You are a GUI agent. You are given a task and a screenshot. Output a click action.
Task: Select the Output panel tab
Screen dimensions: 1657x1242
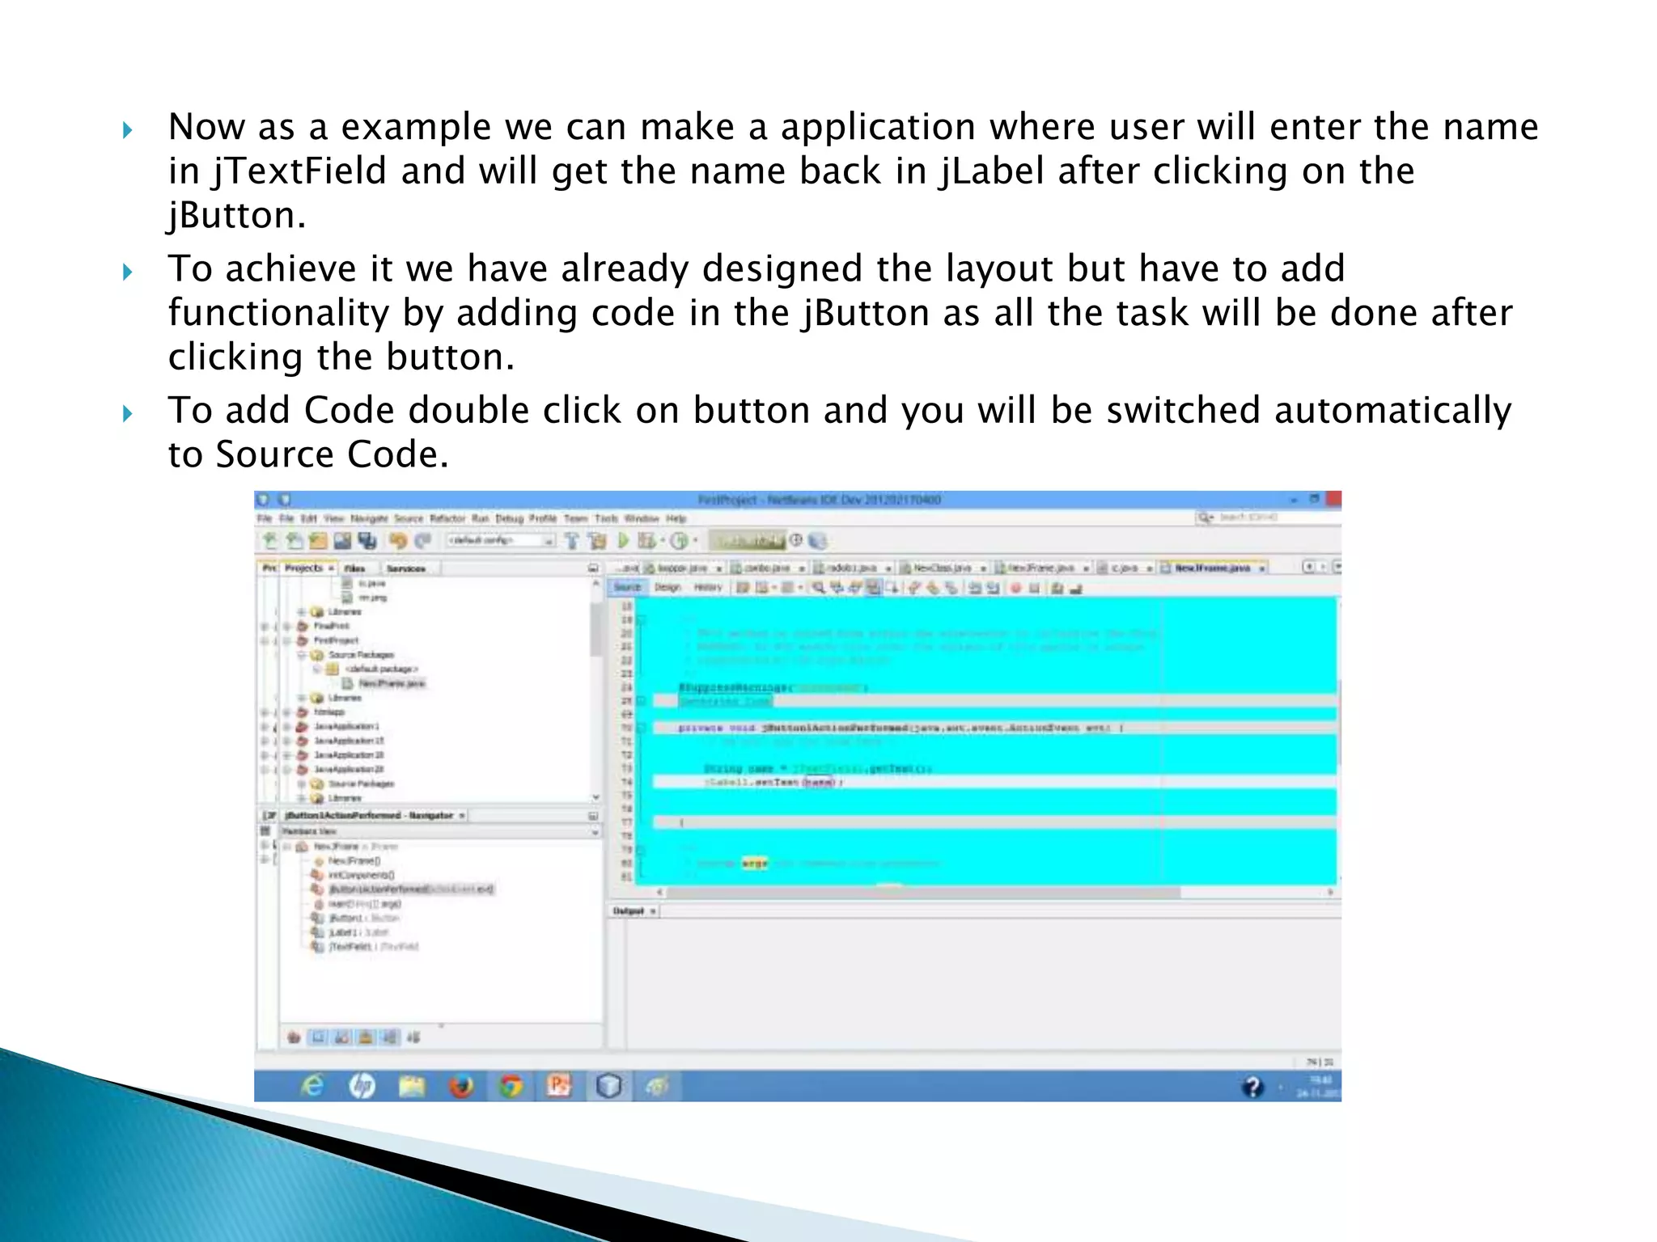point(634,911)
